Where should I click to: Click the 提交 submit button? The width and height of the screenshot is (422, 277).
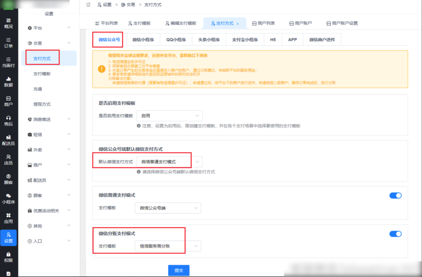pos(178,270)
